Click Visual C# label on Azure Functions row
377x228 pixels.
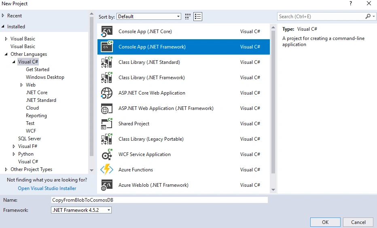pos(250,170)
